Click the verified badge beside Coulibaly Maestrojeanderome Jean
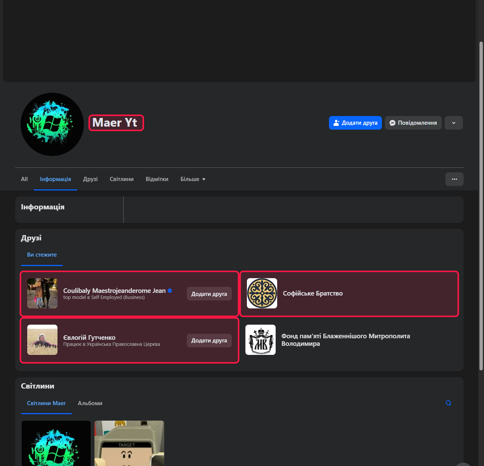The height and width of the screenshot is (466, 484). (x=170, y=291)
